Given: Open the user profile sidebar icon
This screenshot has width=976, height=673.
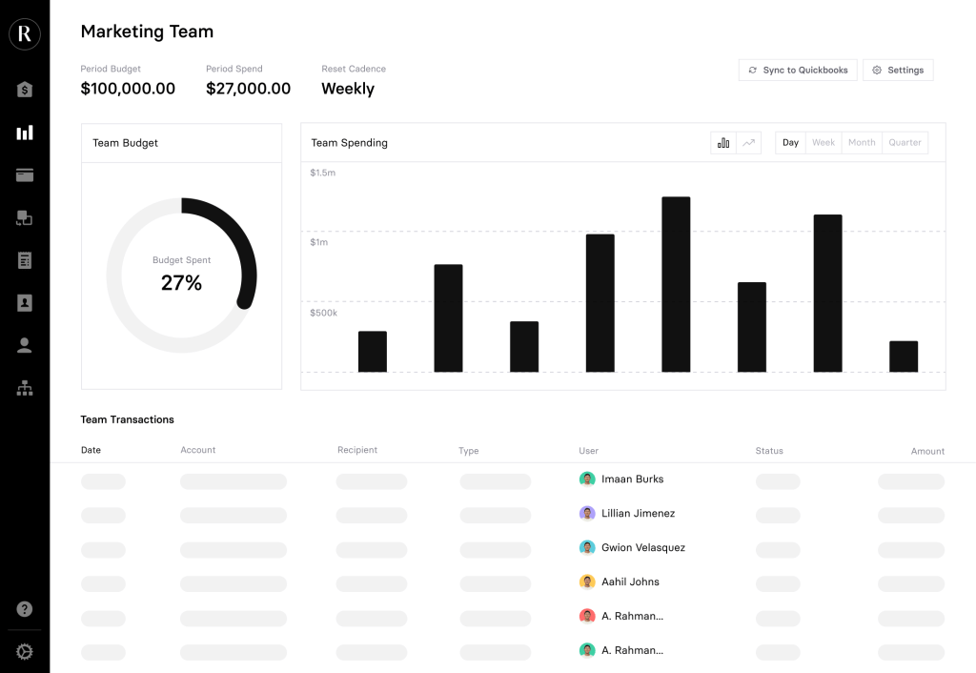Looking at the screenshot, I should (24, 345).
